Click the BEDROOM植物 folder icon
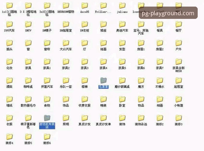 [x=66, y=6]
